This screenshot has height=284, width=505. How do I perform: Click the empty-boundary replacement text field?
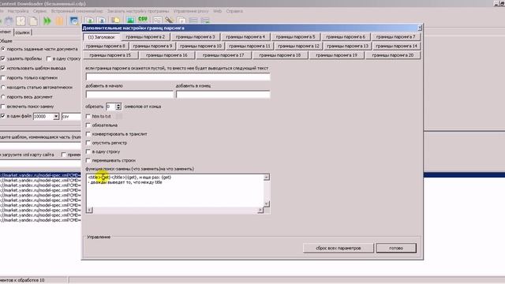point(178,77)
